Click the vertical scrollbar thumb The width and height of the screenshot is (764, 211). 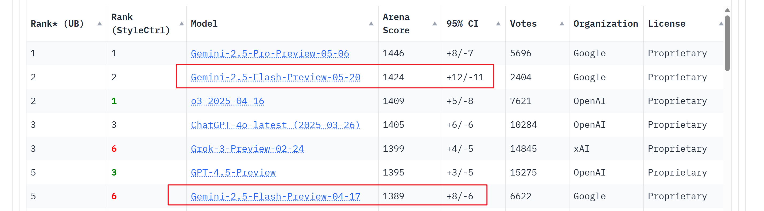tap(727, 43)
